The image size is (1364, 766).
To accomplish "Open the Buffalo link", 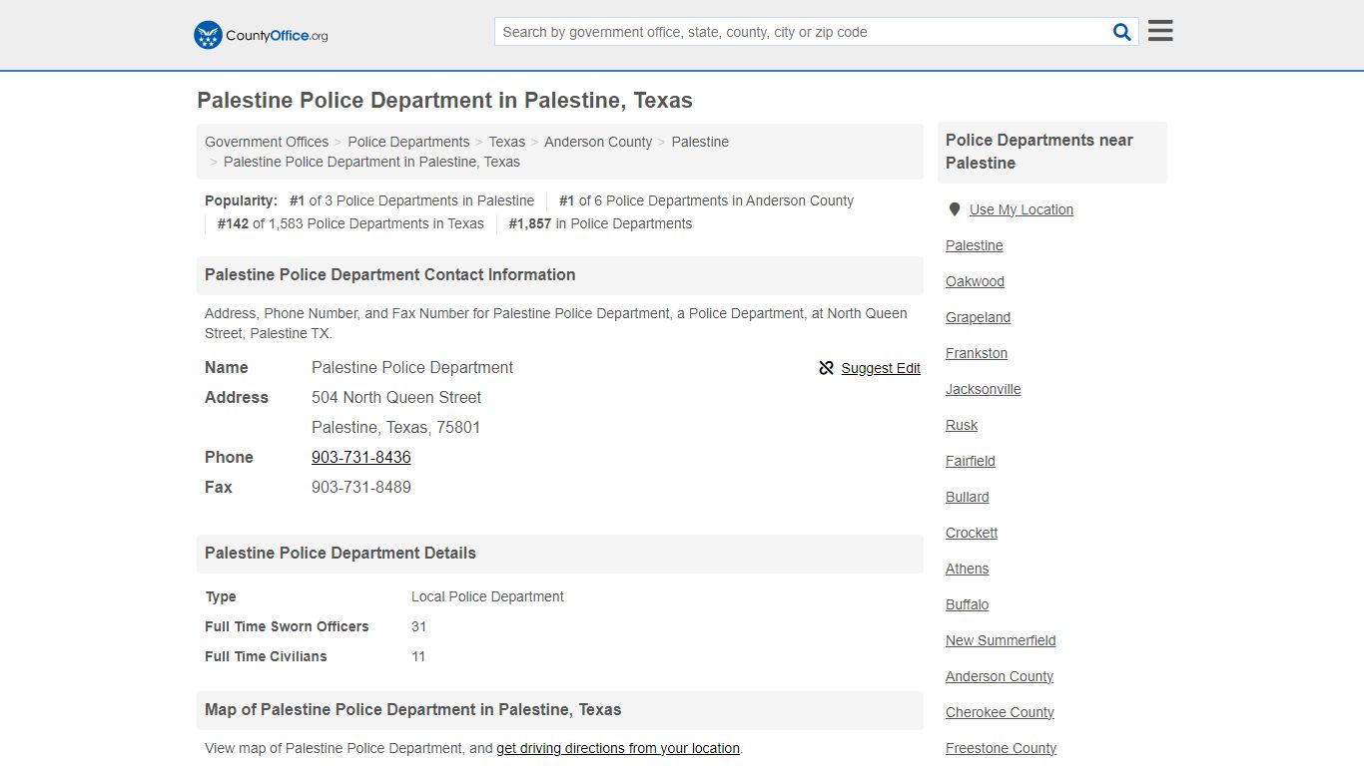I will pos(967,604).
